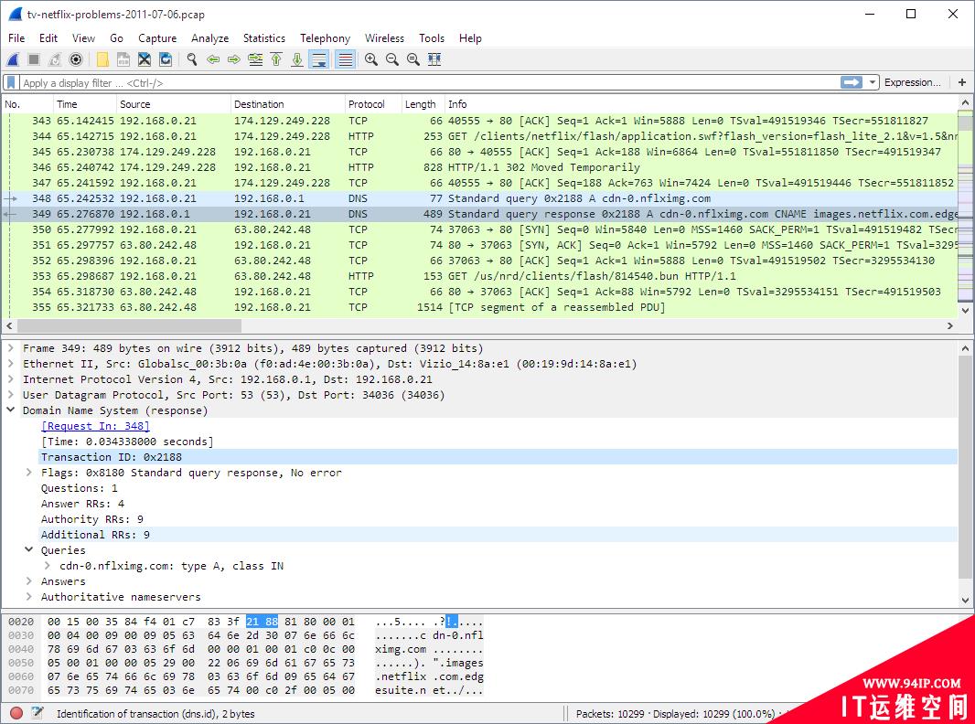Select packet 355 TCP reassembled PDU row
This screenshot has width=975, height=724.
click(478, 307)
